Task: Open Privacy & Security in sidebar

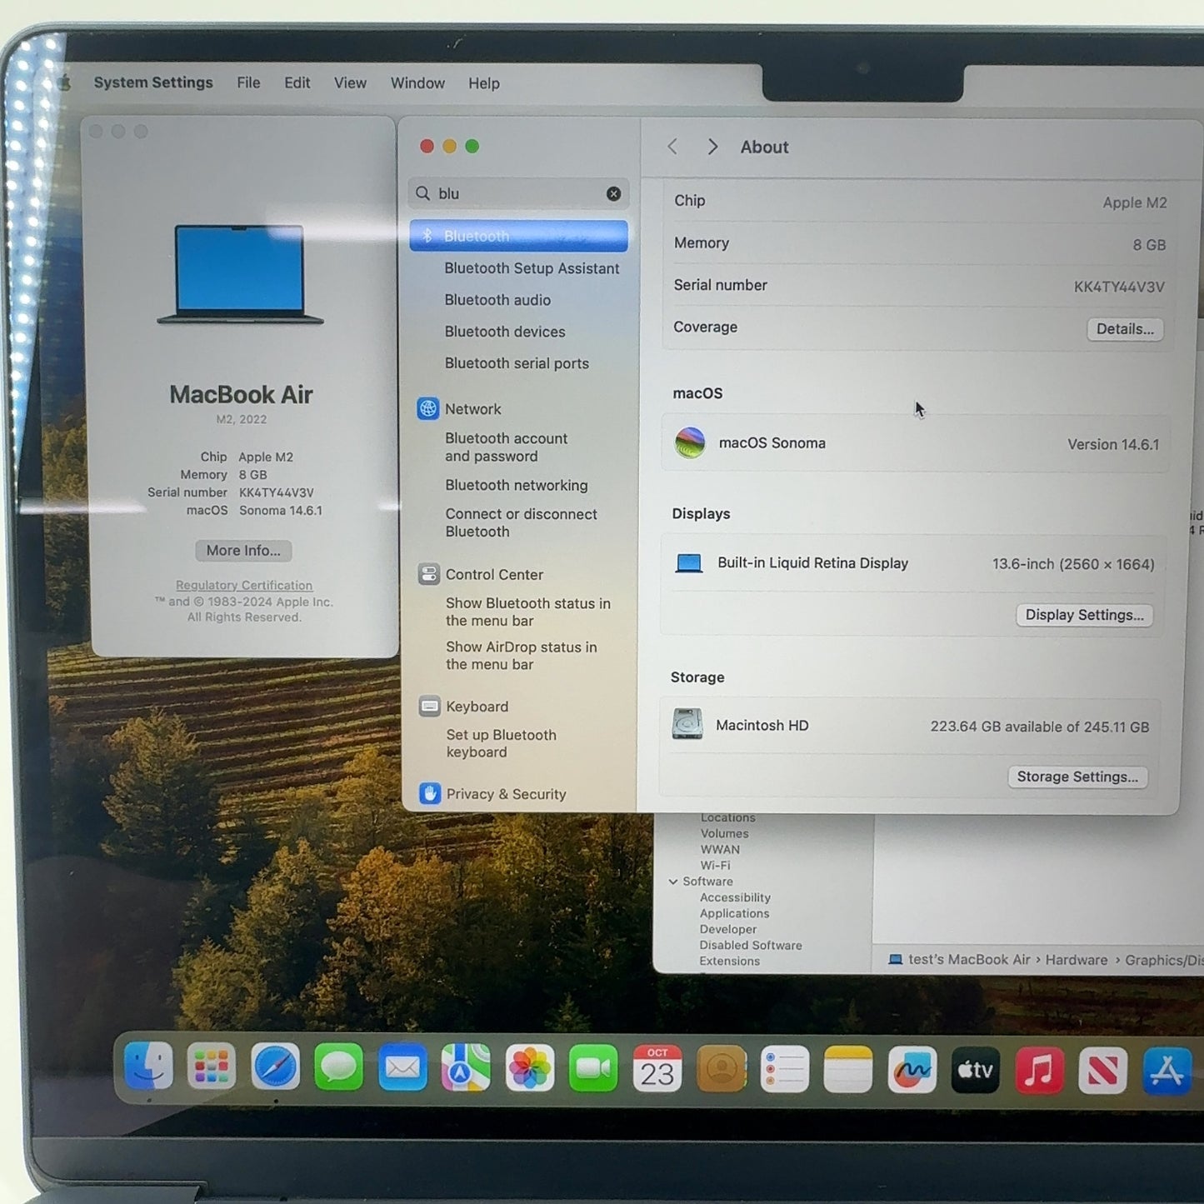Action: click(505, 794)
